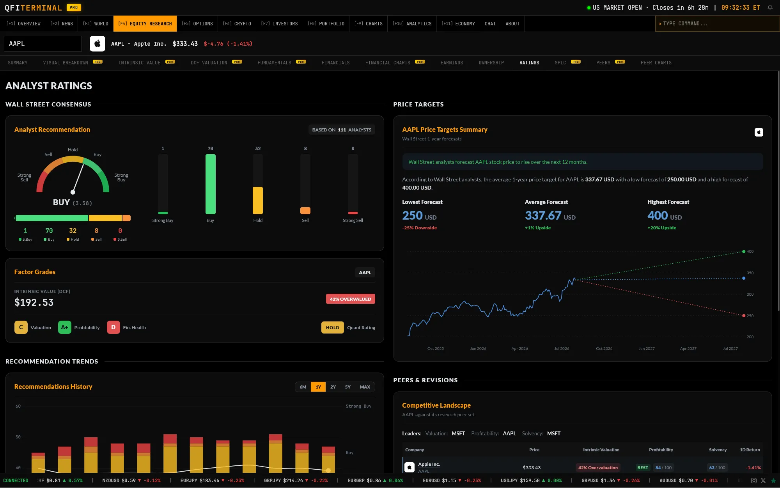
Task: Open Financial Charts sub-tab
Action: coord(395,63)
